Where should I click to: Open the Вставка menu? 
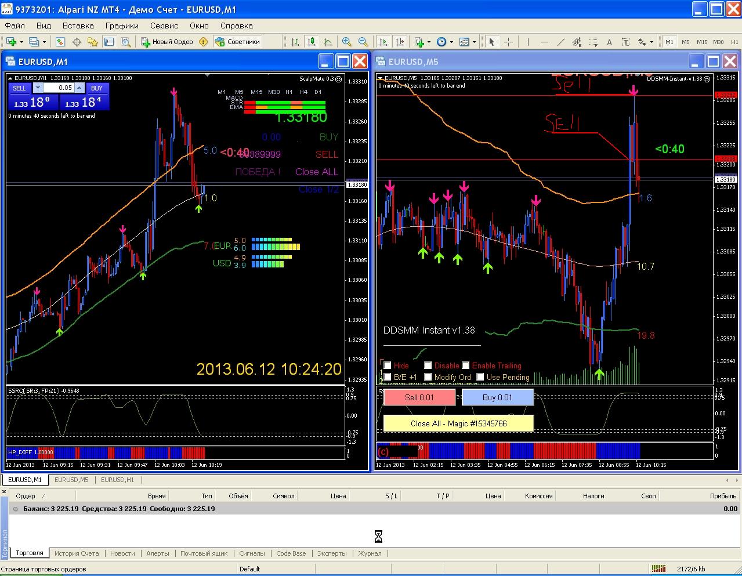pos(78,26)
